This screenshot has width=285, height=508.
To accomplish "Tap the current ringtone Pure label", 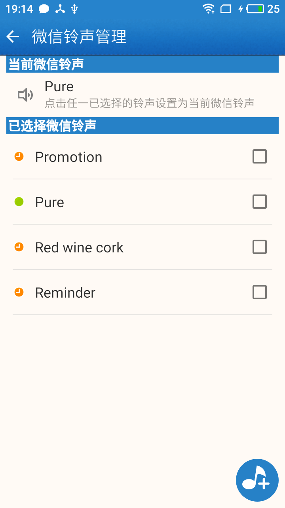I will tap(59, 87).
